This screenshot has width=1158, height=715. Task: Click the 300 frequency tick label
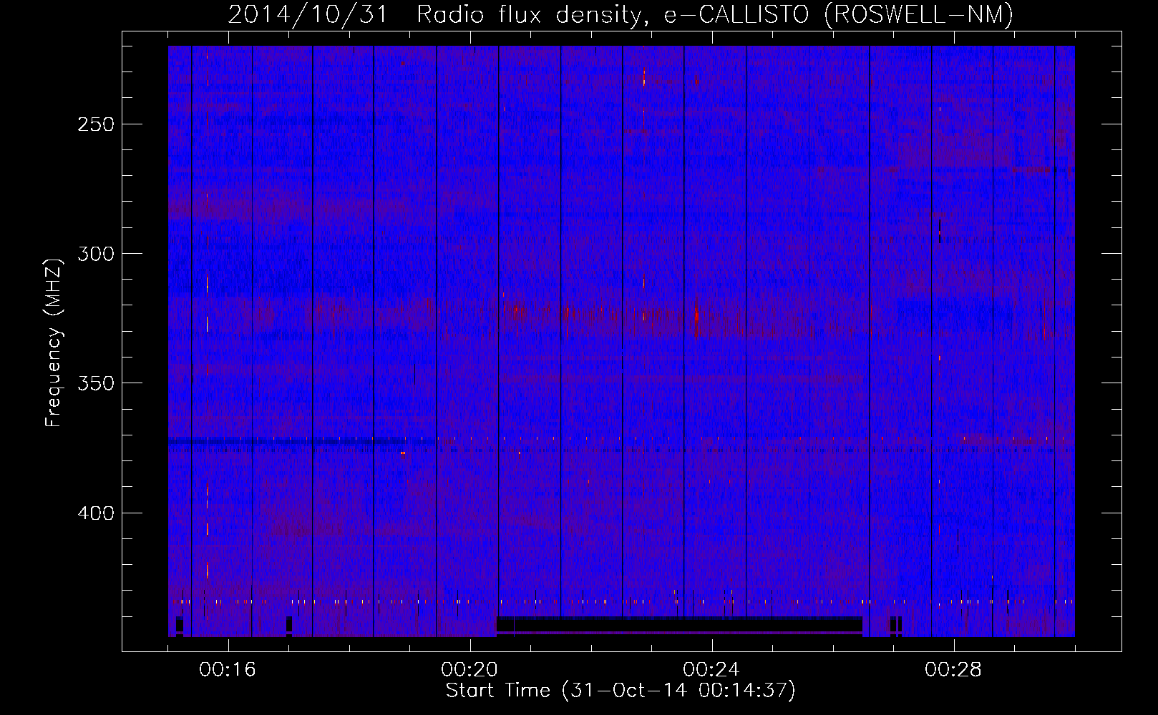(96, 254)
